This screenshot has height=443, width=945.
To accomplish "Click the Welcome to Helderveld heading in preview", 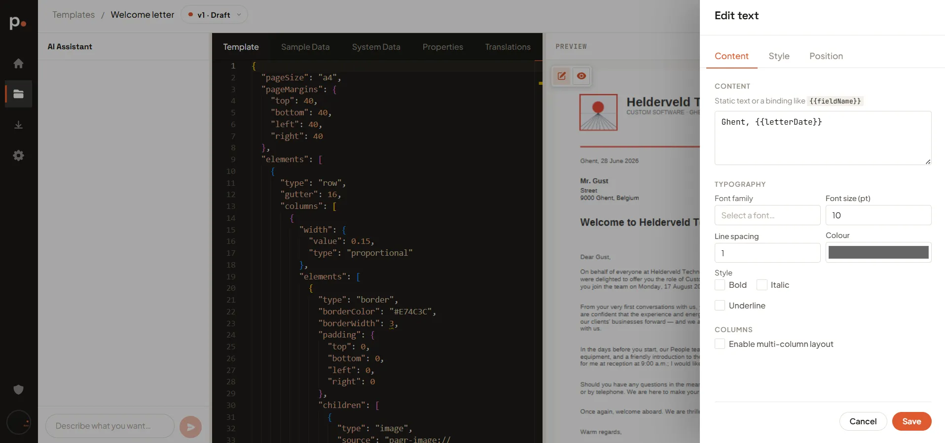I will point(640,222).
